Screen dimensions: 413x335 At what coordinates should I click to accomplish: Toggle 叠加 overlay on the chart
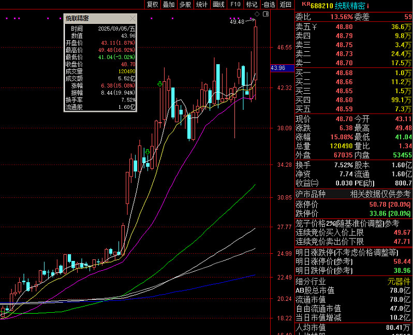[x=169, y=5]
